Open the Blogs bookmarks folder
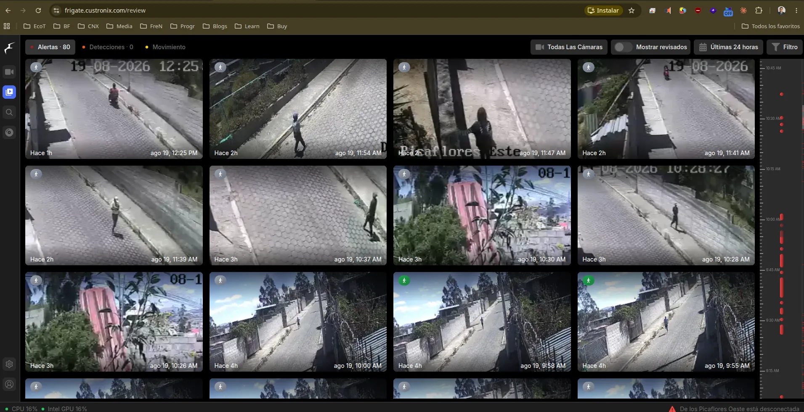 [215, 26]
